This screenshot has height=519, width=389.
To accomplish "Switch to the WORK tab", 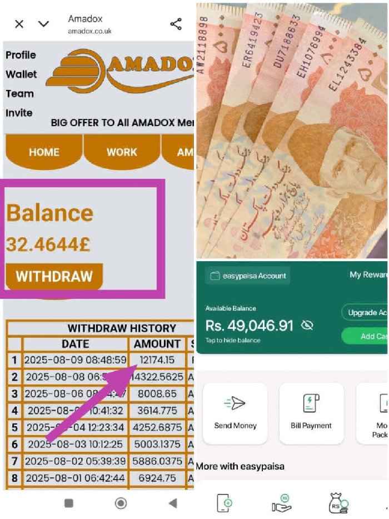I will point(122,152).
